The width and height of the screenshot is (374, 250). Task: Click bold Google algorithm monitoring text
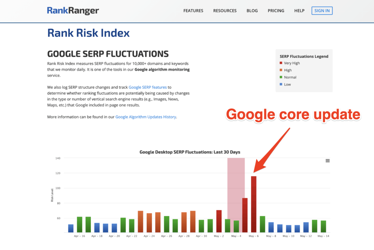pos(162,70)
